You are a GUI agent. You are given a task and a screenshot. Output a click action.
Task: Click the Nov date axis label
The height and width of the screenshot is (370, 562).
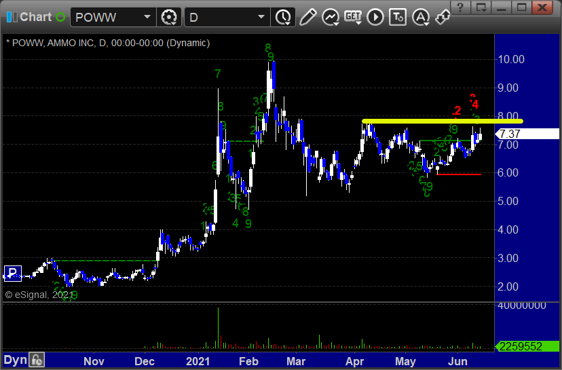pos(94,361)
